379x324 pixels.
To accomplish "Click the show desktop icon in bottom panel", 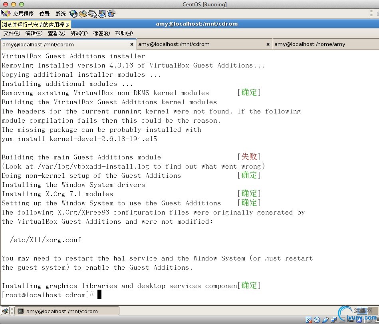I will [5, 311].
